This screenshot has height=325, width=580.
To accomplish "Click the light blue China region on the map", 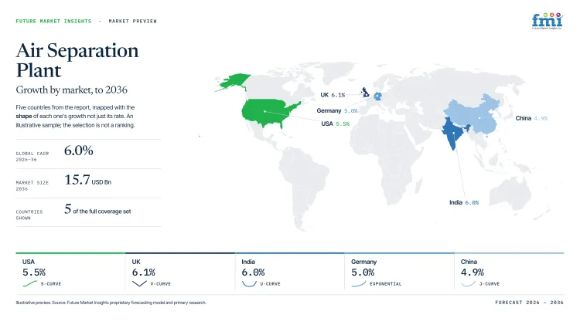I will pyautogui.click(x=476, y=113).
